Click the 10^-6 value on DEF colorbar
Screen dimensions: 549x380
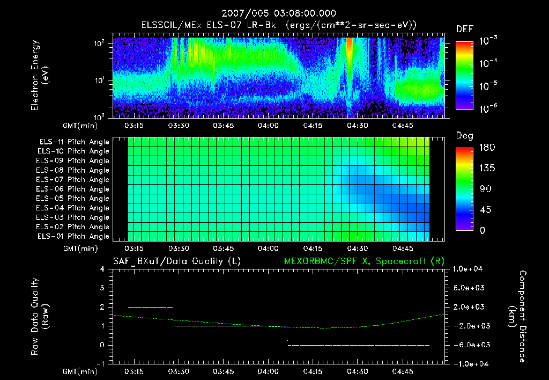click(x=488, y=108)
